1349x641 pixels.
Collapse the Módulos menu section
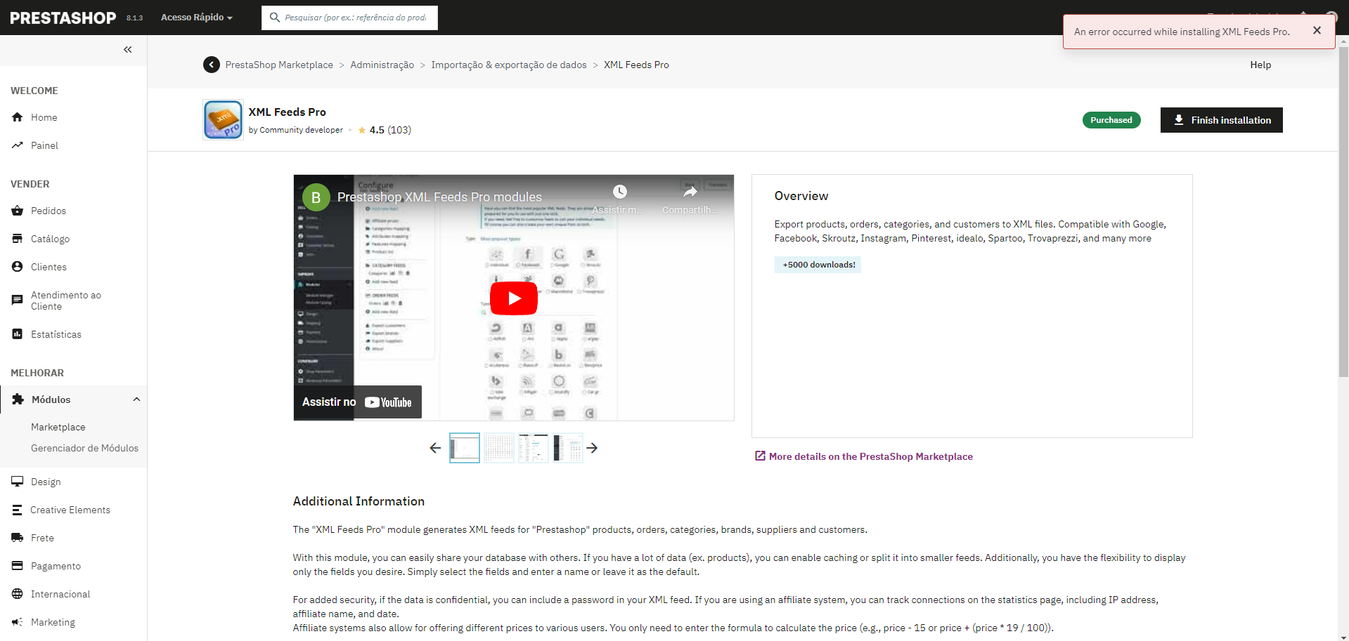pyautogui.click(x=136, y=399)
